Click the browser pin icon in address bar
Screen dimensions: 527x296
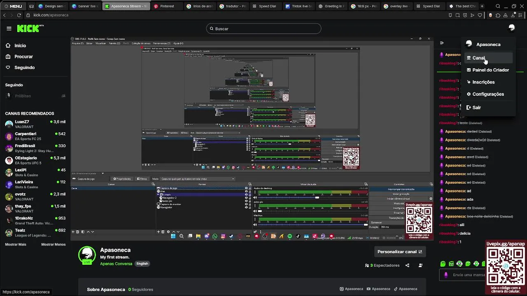[x=450, y=15]
